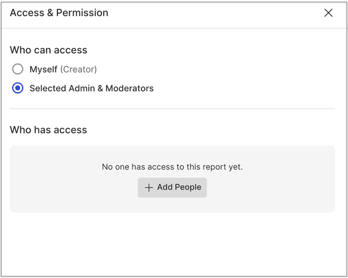
Task: Select the Myself radio button circle
Action: 18,69
